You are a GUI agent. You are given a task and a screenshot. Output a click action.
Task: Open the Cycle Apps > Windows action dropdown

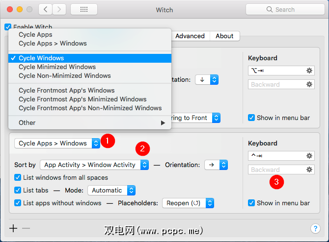57,144
